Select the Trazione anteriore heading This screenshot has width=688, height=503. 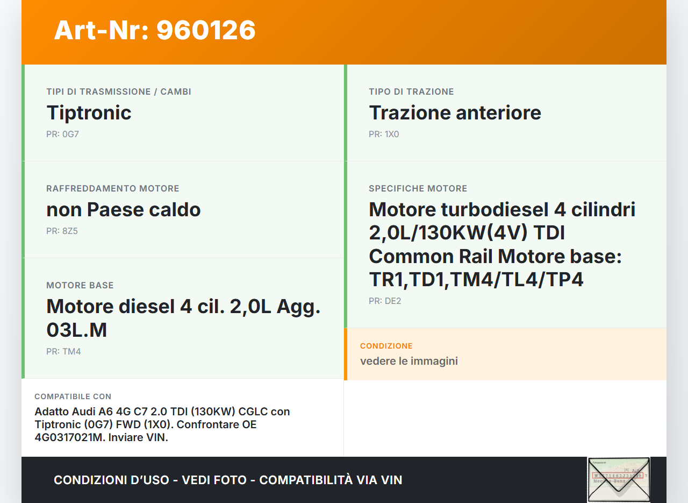point(455,112)
